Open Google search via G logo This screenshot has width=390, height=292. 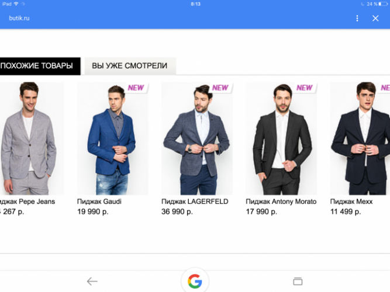click(195, 281)
